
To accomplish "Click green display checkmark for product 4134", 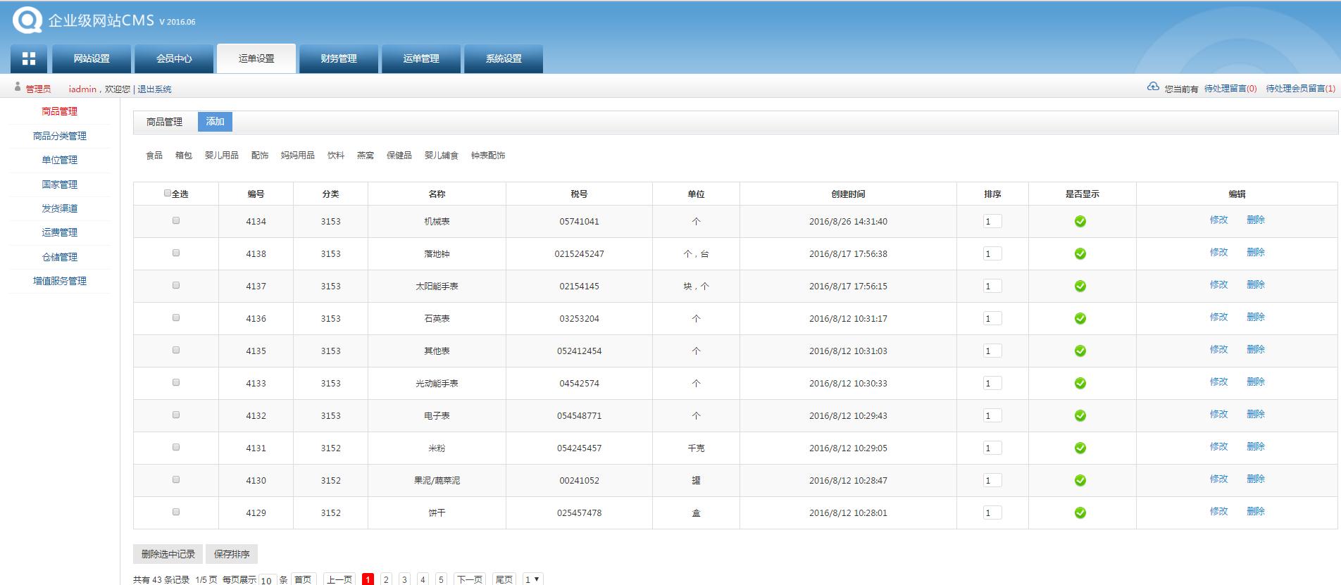I will pyautogui.click(x=1080, y=222).
